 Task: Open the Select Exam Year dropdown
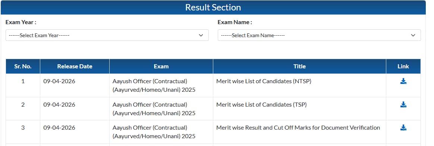[x=107, y=35]
